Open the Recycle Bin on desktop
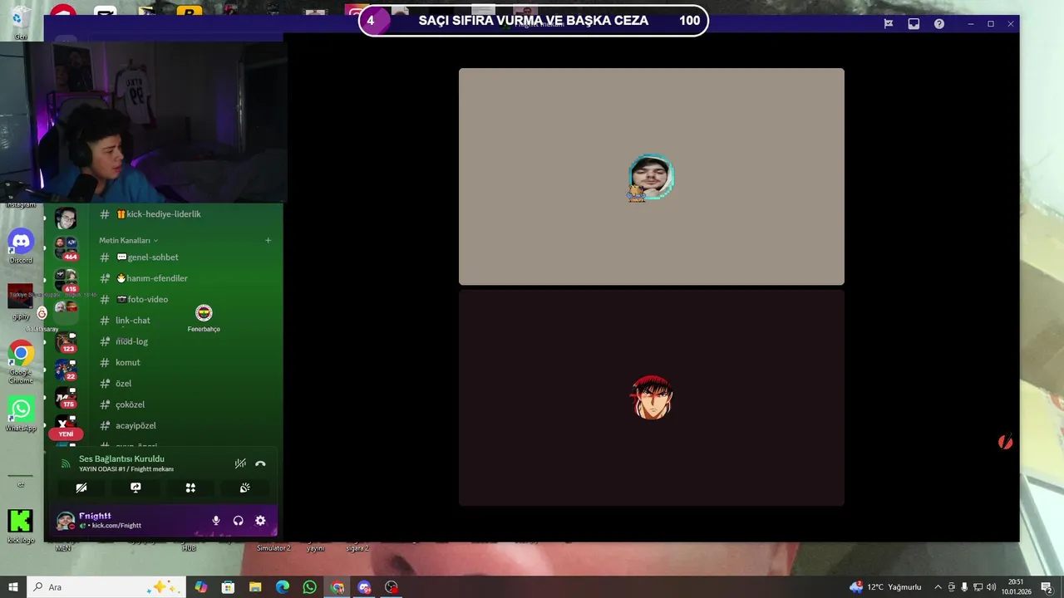Image resolution: width=1064 pixels, height=598 pixels. [21, 22]
